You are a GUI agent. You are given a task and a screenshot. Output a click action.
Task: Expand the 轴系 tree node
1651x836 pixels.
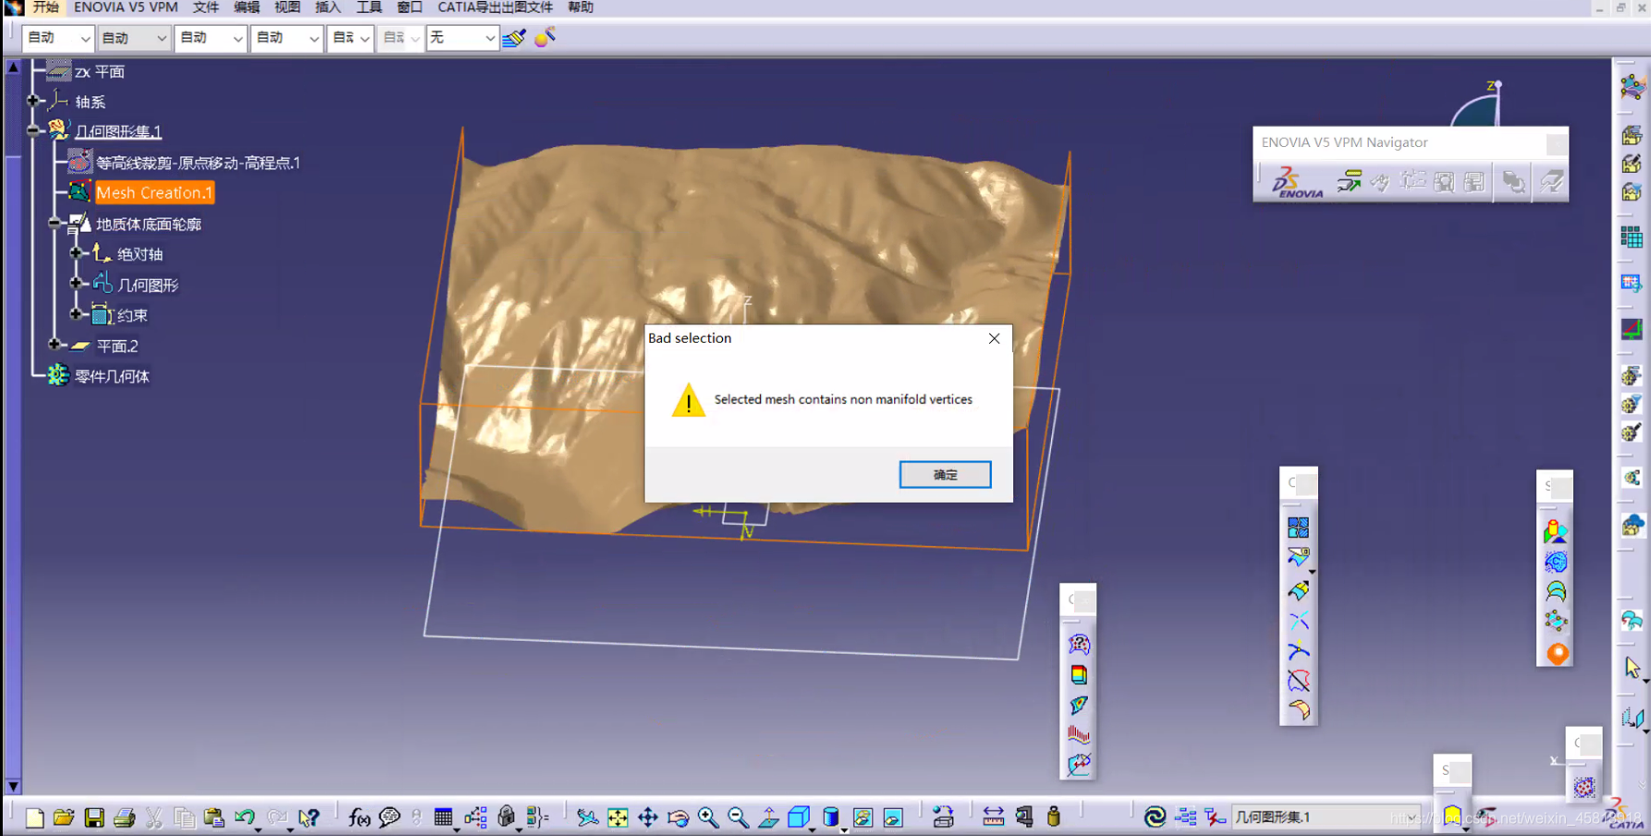coord(33,101)
